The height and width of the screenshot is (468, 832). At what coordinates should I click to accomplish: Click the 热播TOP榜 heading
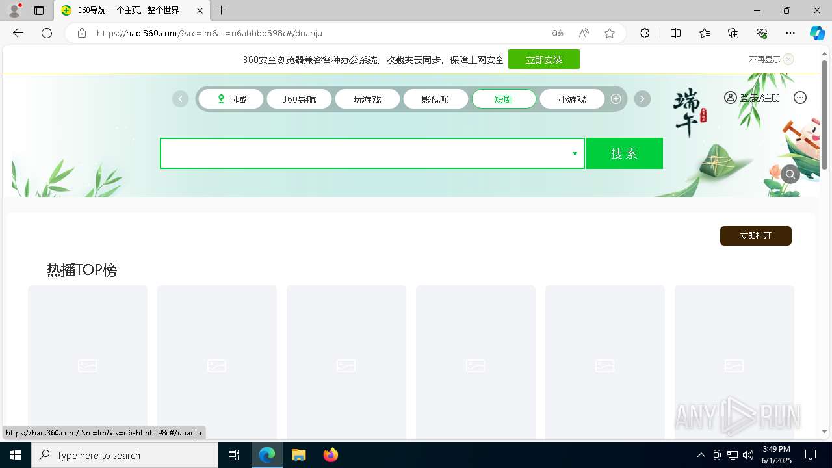(x=82, y=270)
